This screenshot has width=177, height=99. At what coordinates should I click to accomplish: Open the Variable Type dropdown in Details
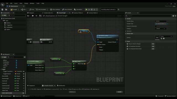point(161,24)
